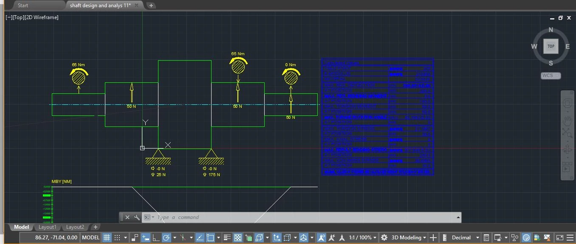Toggle 3D object snap icon
Viewport: 576px width, 244px height.
259,238
